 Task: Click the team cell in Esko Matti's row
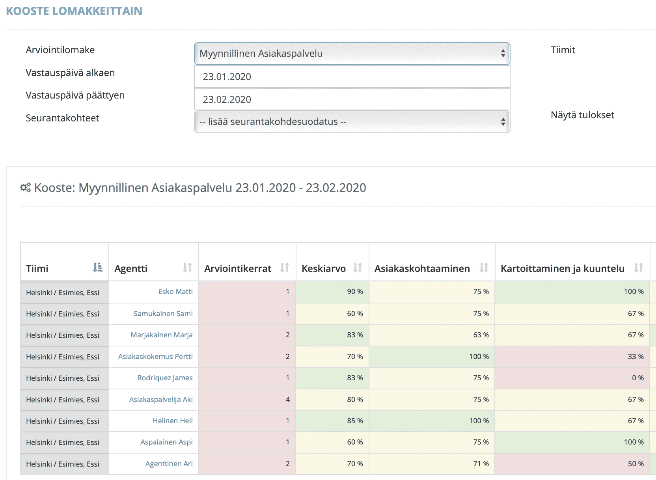tap(65, 292)
